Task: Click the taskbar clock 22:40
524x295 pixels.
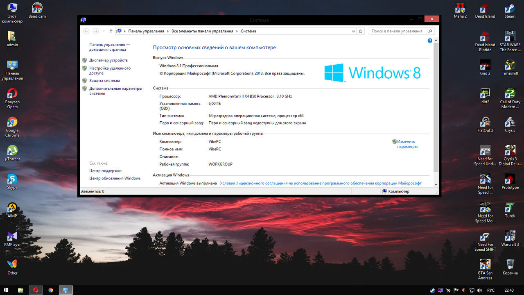Action: [x=509, y=290]
